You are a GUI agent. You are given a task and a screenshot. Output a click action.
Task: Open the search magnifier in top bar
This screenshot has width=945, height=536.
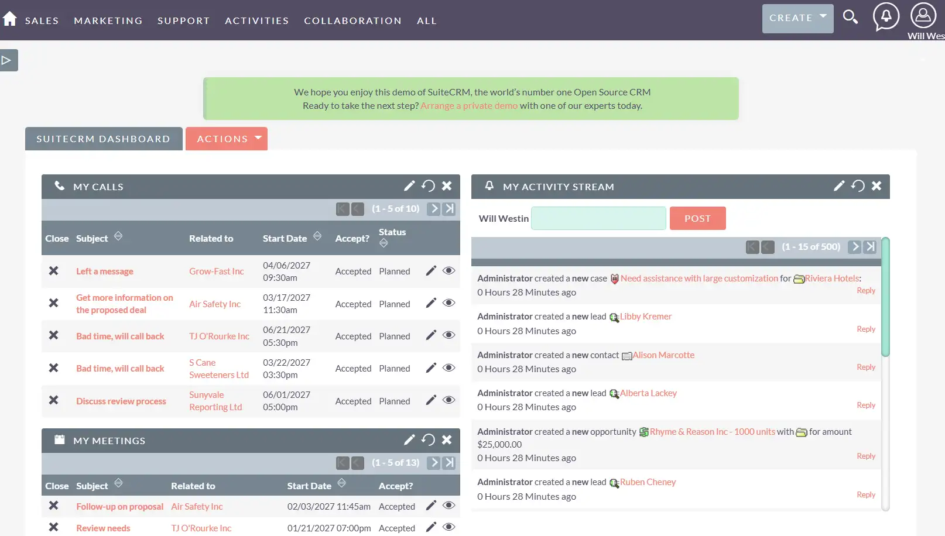pos(850,17)
